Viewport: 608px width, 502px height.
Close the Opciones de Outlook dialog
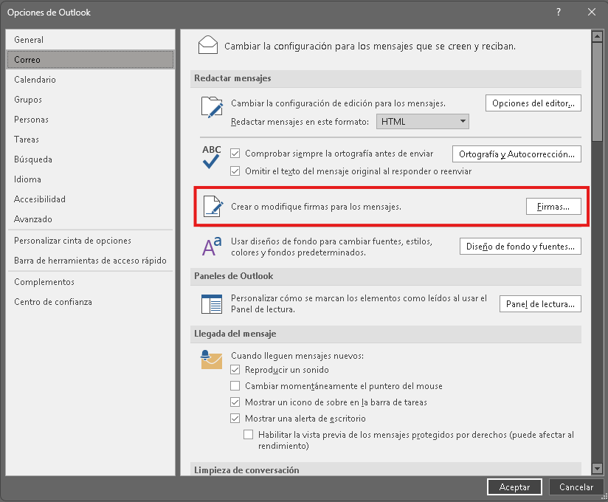click(592, 12)
